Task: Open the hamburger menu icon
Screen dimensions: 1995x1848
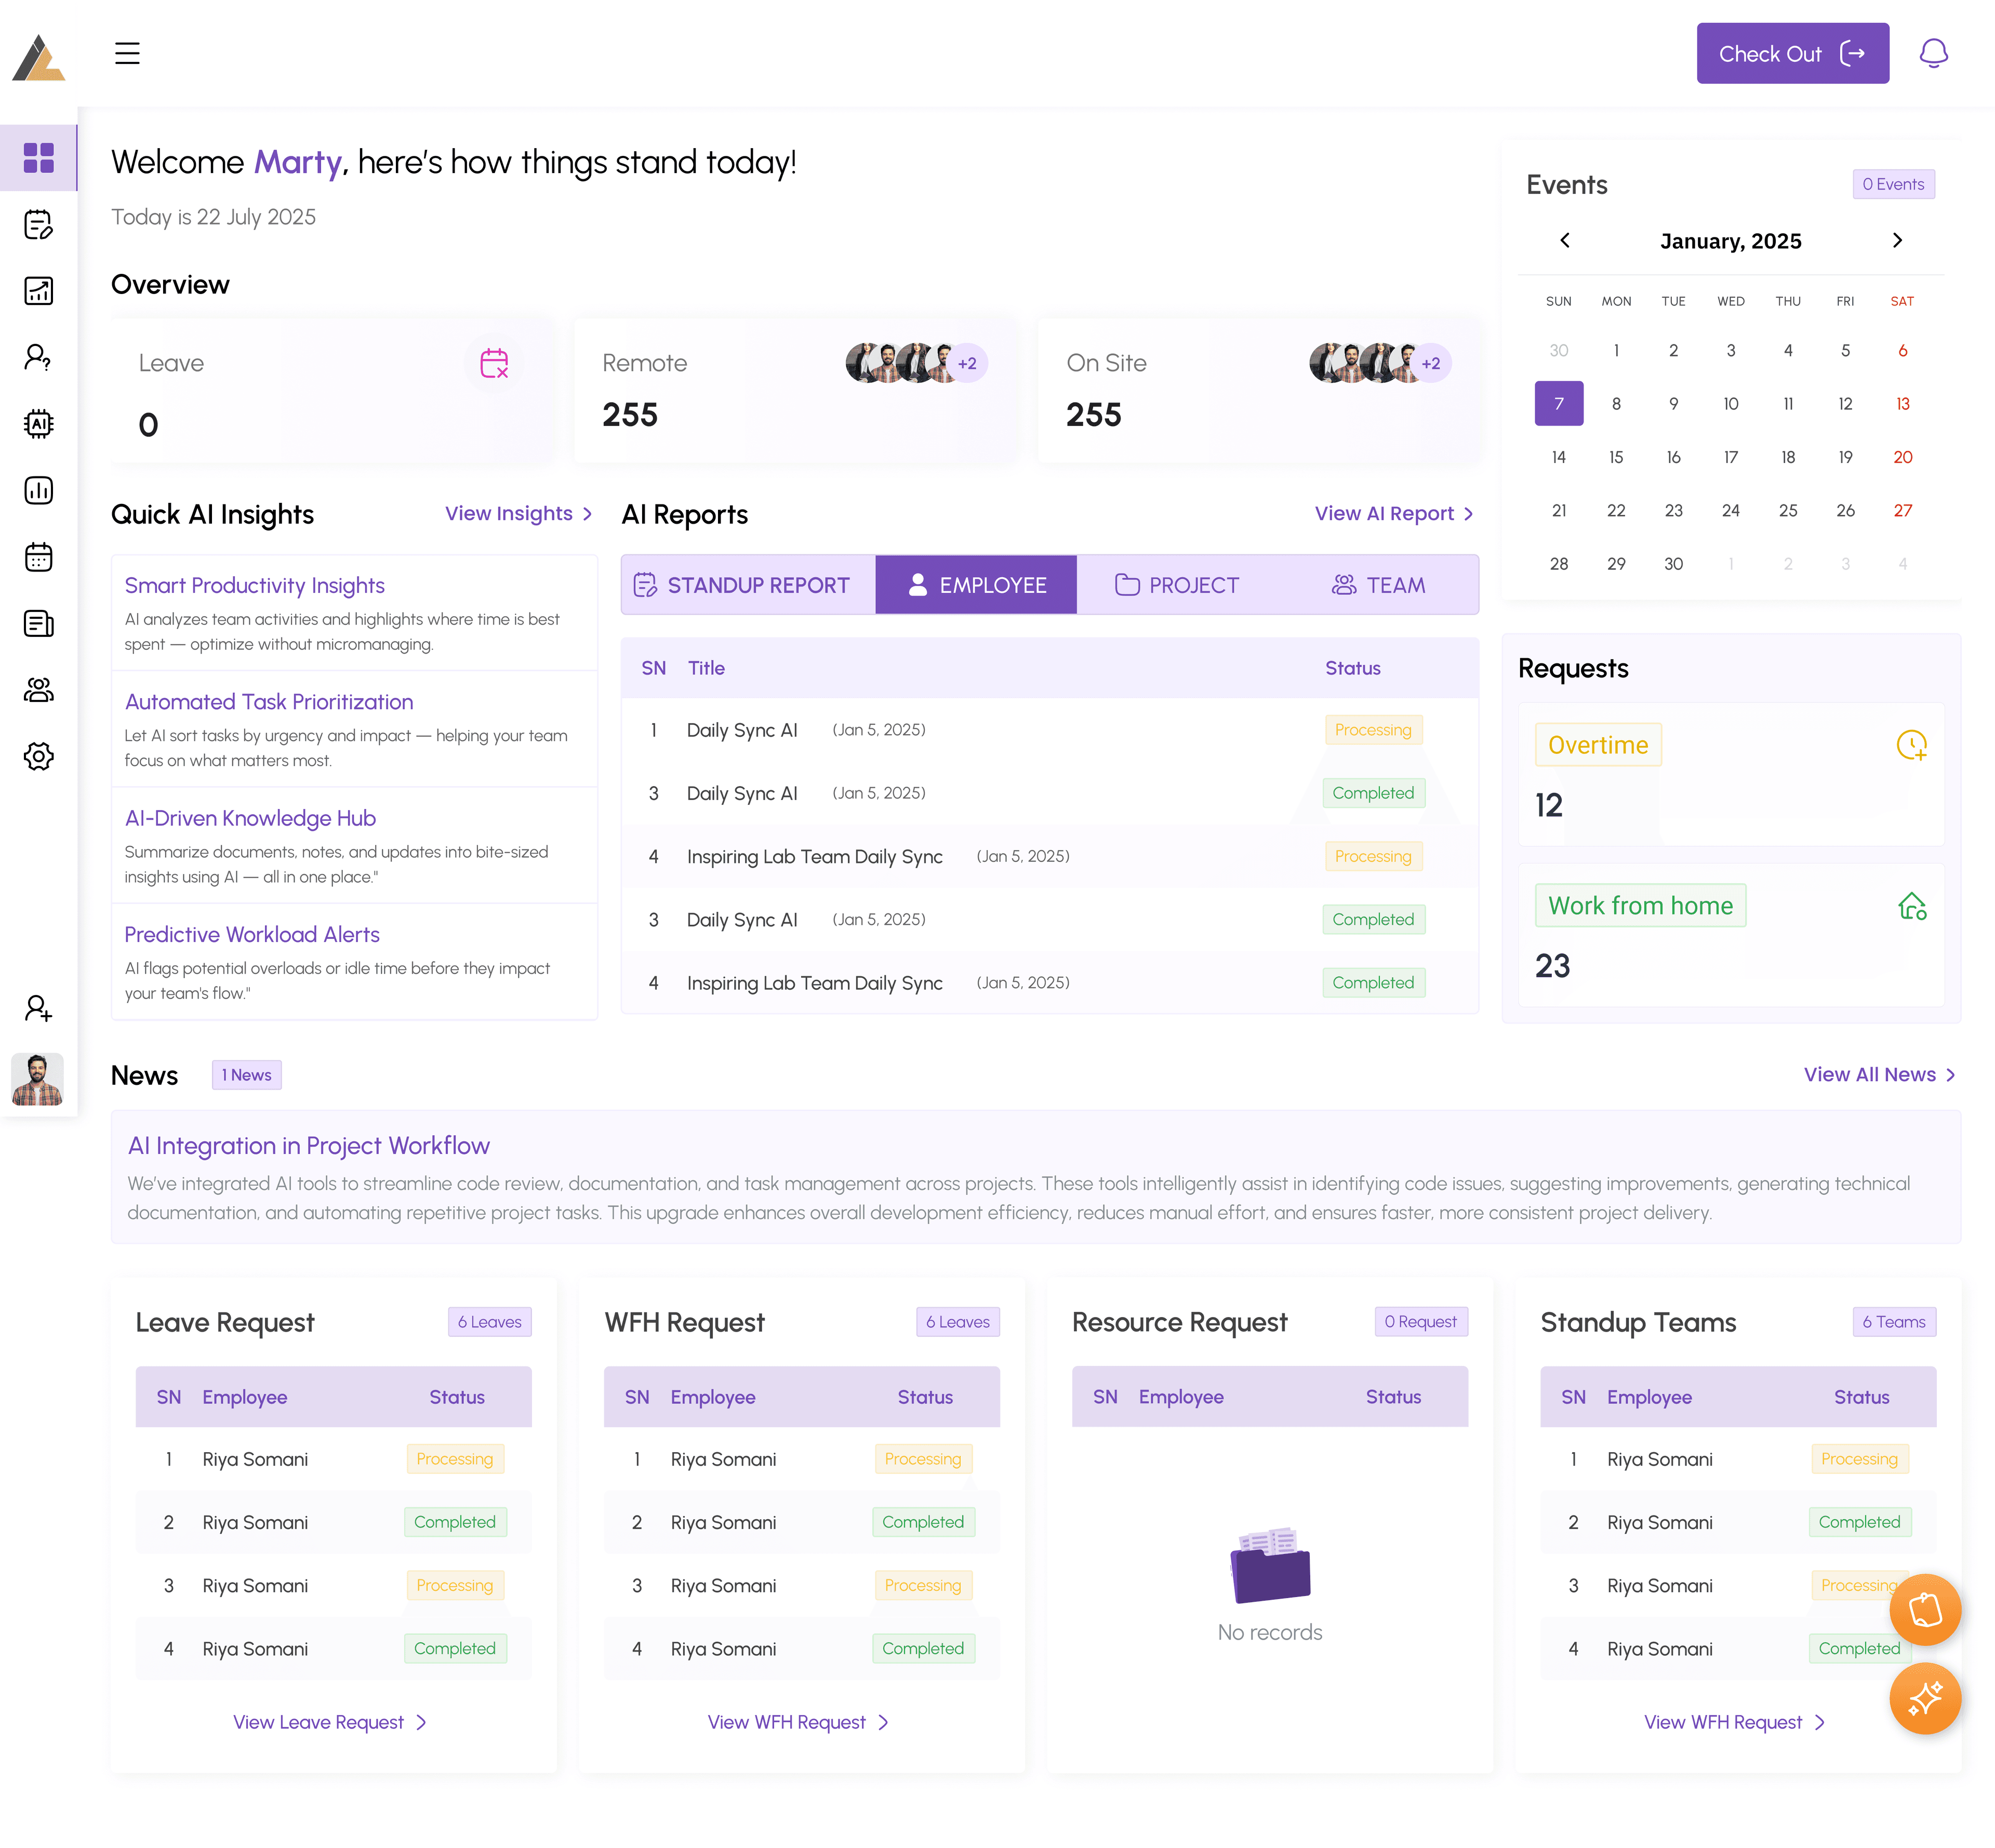Action: click(x=127, y=53)
